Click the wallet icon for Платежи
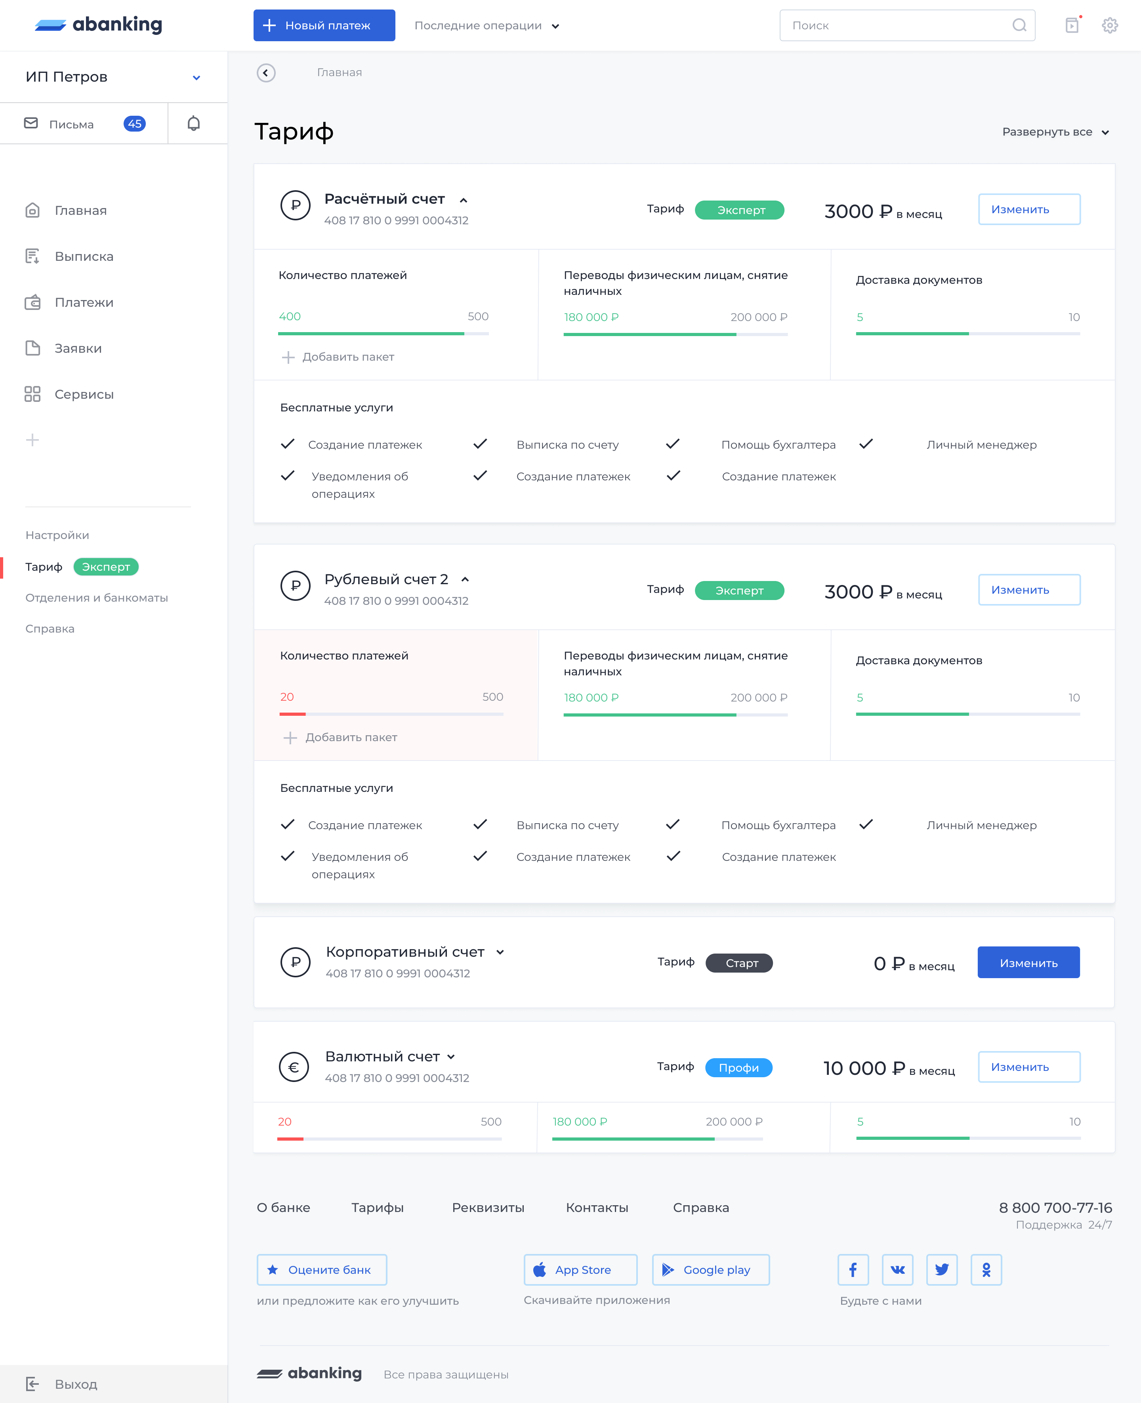 coord(32,302)
